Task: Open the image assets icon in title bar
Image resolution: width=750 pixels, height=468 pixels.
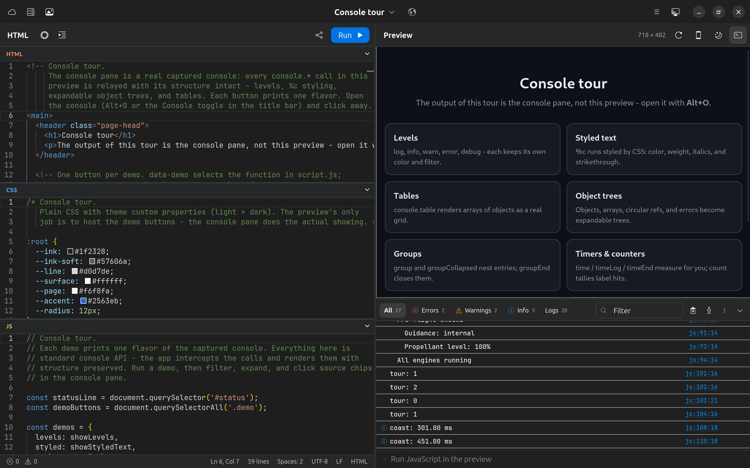Action: coord(49,12)
